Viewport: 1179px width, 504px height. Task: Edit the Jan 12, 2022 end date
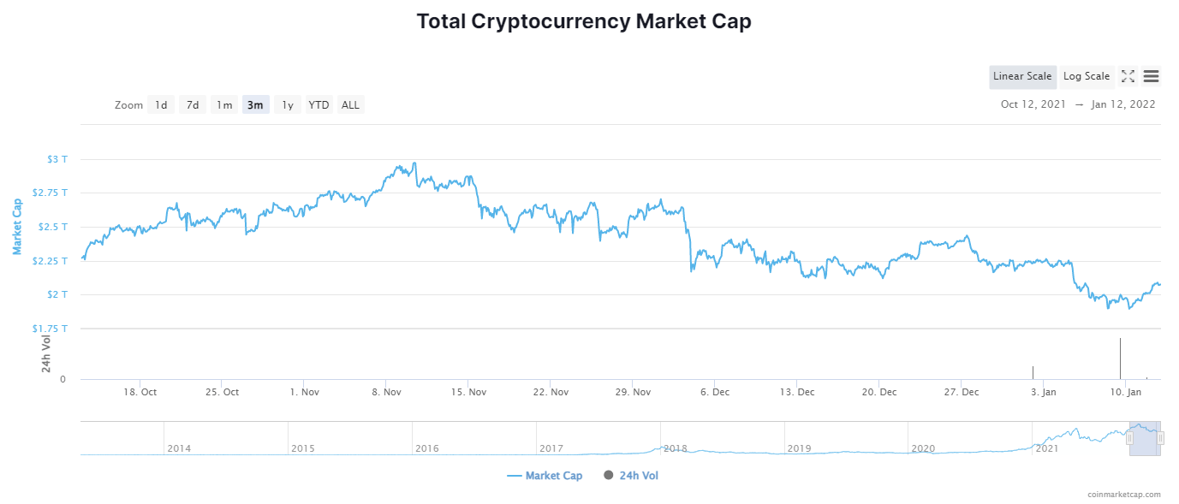click(1123, 104)
